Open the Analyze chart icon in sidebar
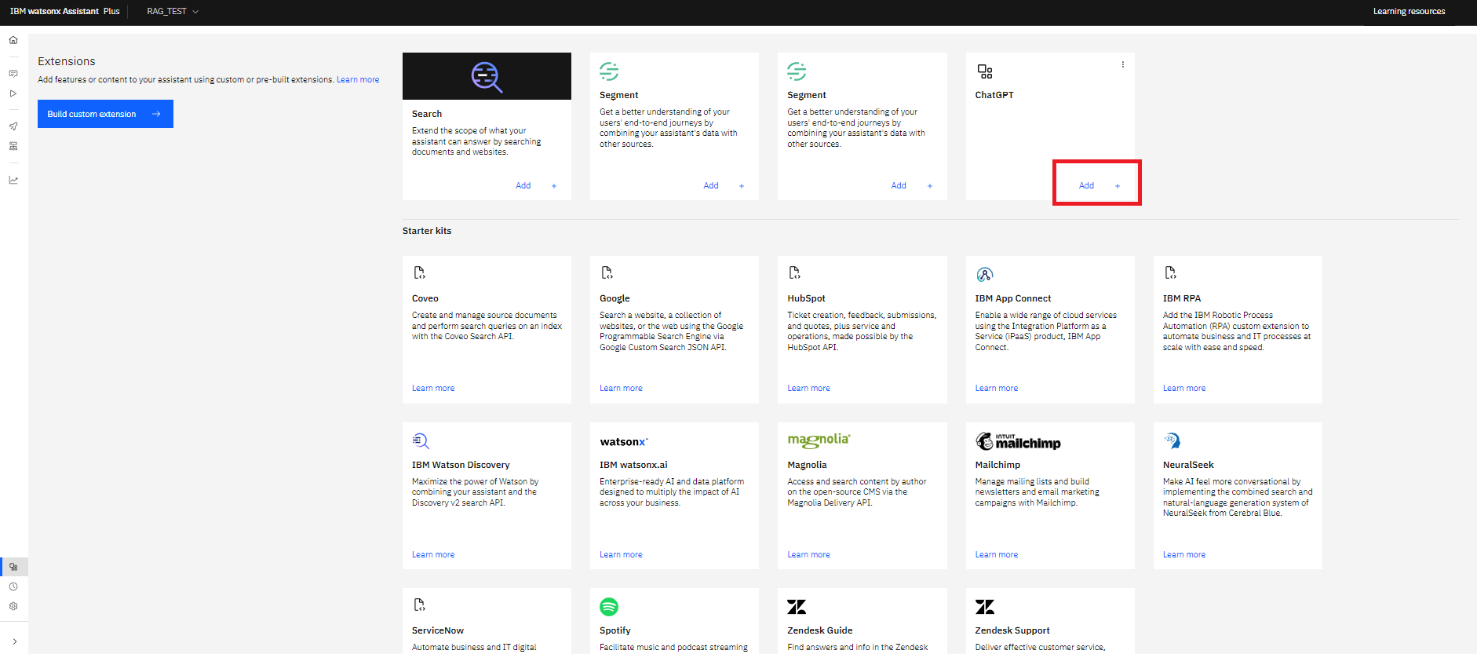This screenshot has height=654, width=1477. pos(13,180)
